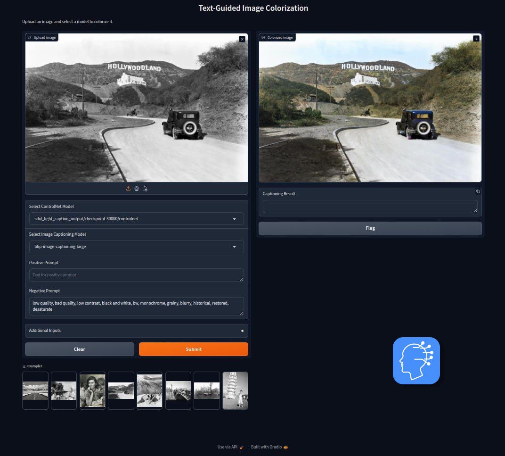
Task: Select the migrant mother portrait example
Action: pos(92,390)
